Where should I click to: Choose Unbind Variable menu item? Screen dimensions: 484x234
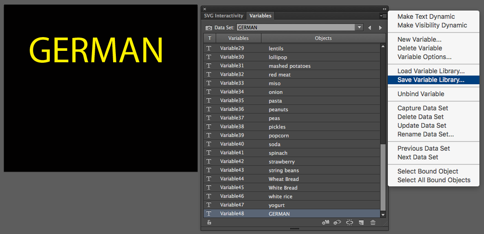tap(421, 94)
